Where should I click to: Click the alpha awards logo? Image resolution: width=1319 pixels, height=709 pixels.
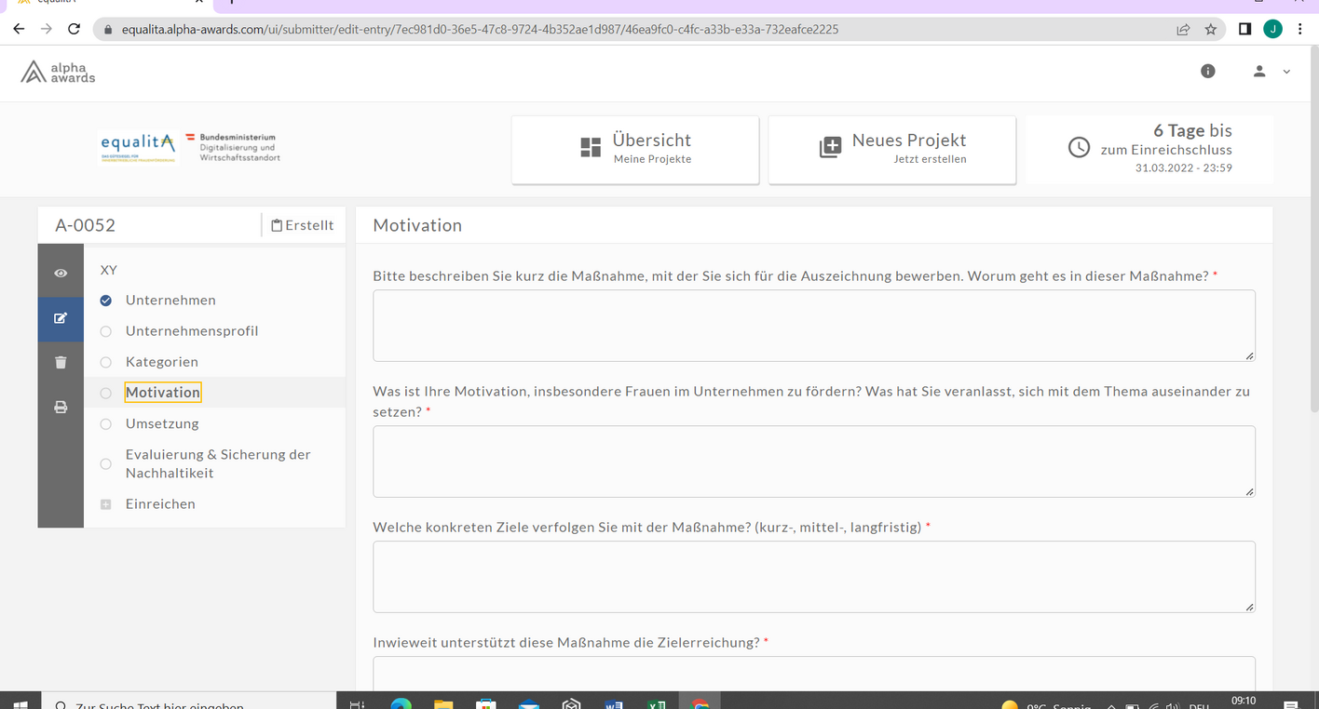point(59,73)
